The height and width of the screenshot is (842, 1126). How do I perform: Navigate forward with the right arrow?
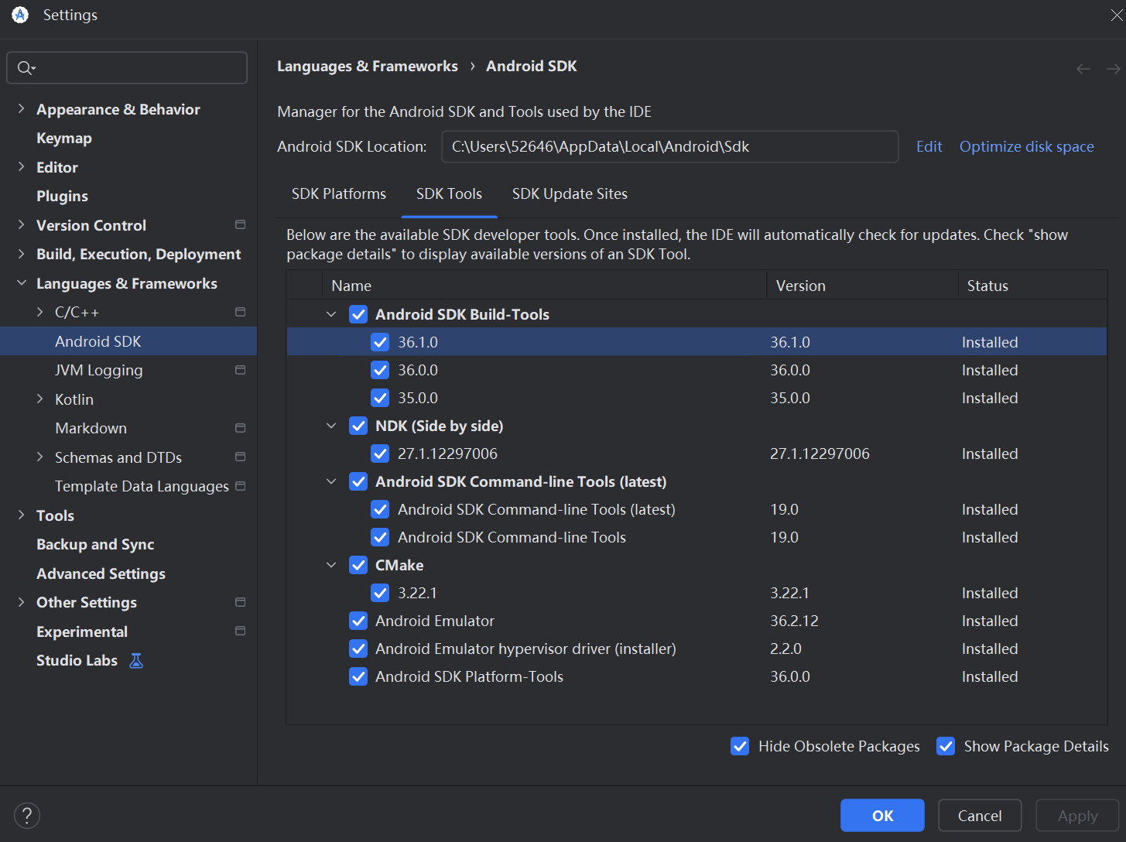1113,69
